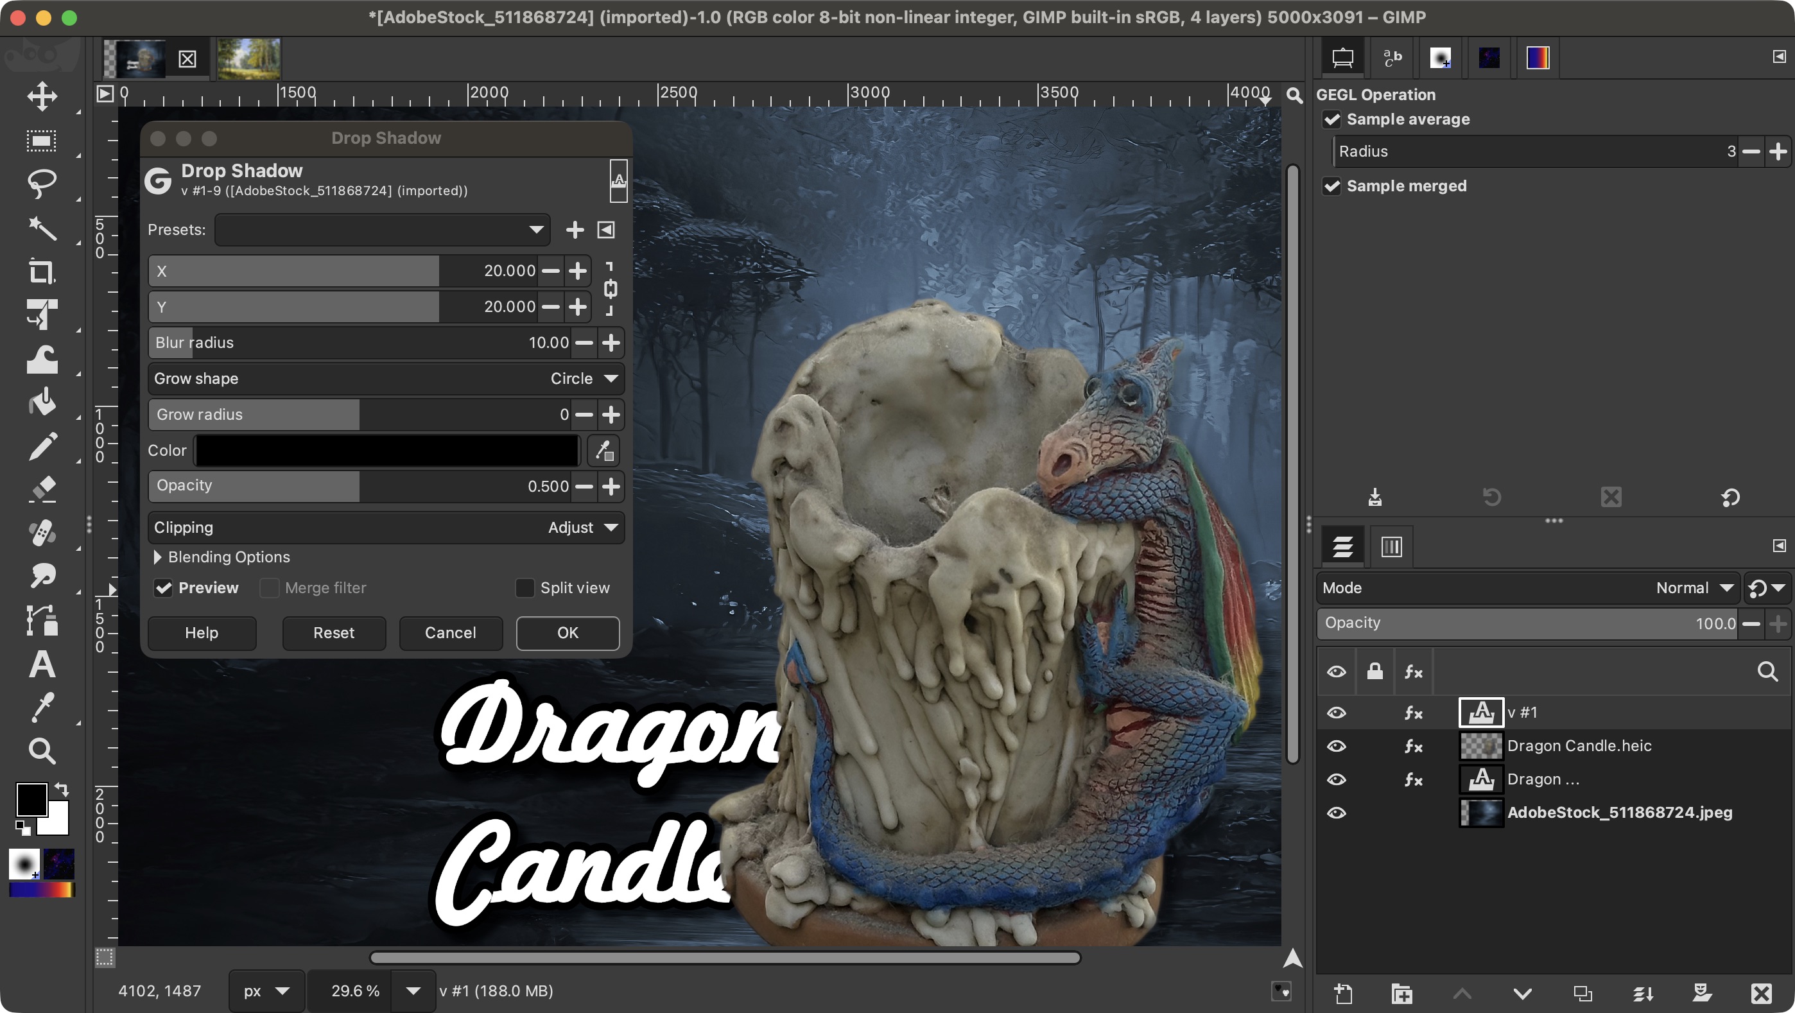
Task: Switch to the Patterns tab
Action: [x=1489, y=58]
